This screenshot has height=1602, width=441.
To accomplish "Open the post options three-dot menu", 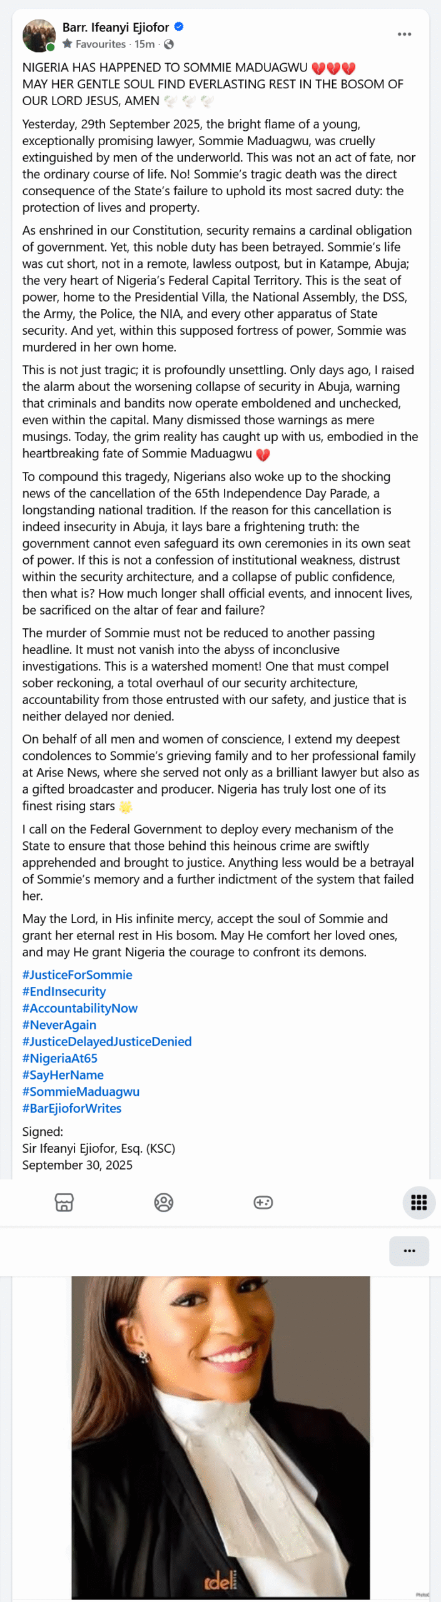I will (x=405, y=34).
